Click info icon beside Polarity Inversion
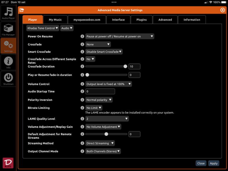 click(x=82, y=100)
